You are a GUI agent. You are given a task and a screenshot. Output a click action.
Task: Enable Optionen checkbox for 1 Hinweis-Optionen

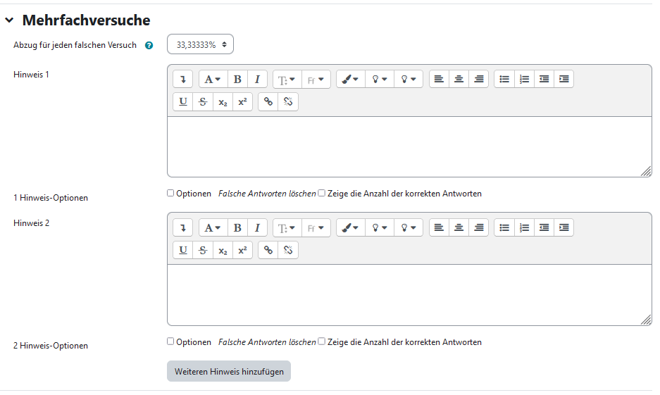170,194
